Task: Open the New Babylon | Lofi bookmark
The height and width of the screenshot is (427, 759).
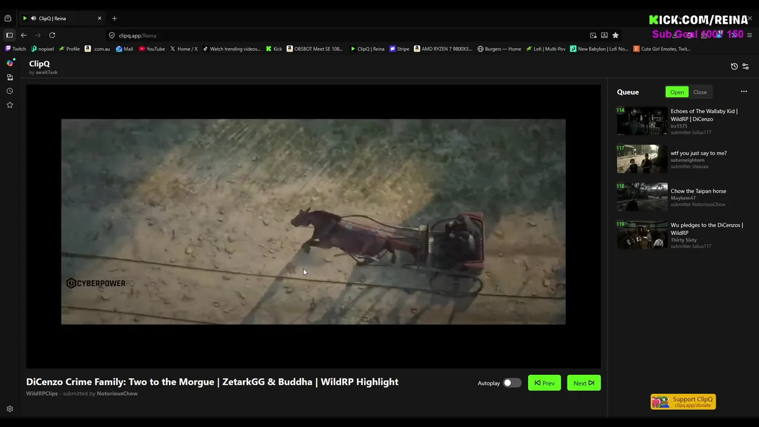Action: 599,49
